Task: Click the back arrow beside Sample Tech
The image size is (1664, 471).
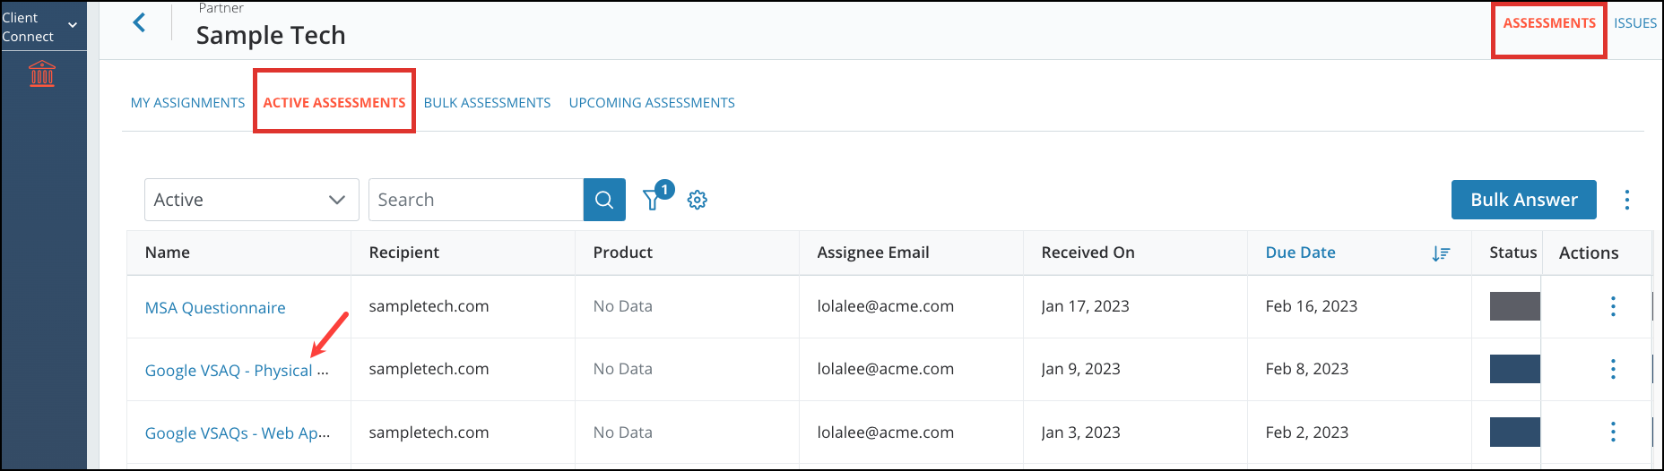Action: 139,22
